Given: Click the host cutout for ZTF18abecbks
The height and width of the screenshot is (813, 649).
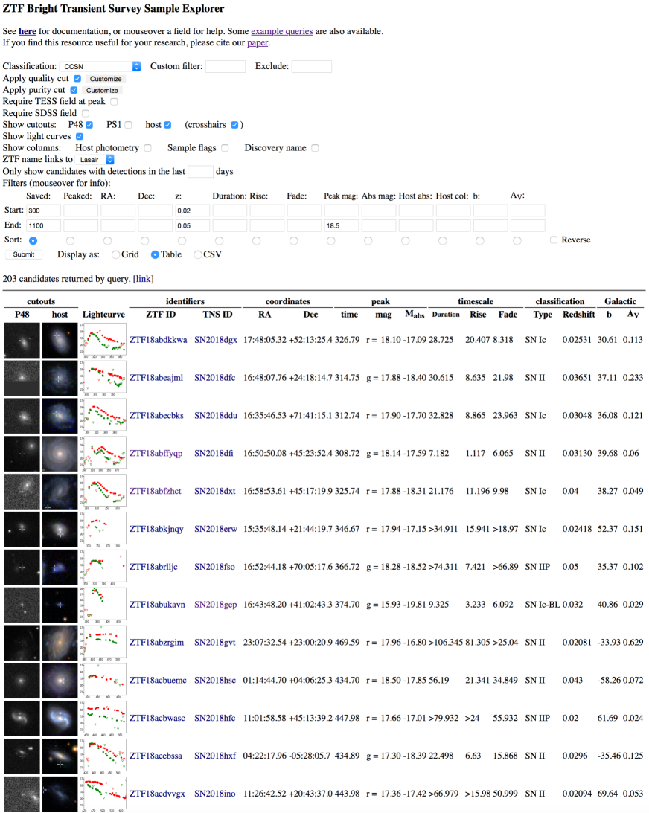Looking at the screenshot, I should pos(60,415).
